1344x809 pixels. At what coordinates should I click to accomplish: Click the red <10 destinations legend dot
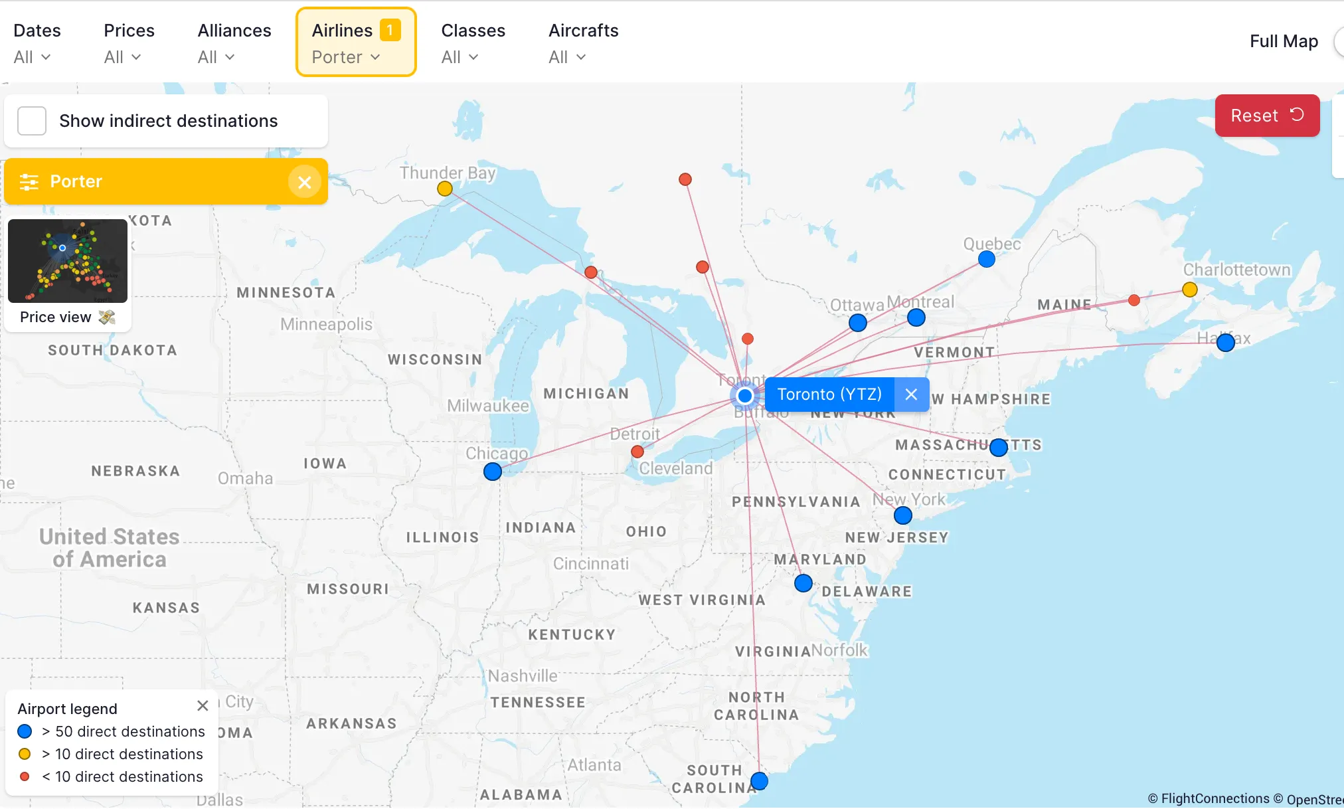(25, 776)
